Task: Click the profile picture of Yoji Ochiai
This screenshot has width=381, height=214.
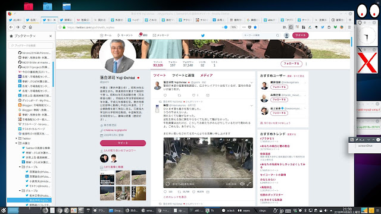Action: coord(118,56)
